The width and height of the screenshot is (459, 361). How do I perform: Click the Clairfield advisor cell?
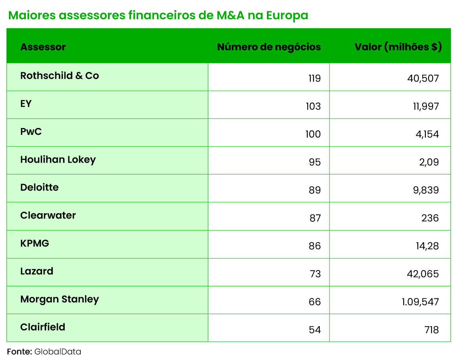pos(42,327)
